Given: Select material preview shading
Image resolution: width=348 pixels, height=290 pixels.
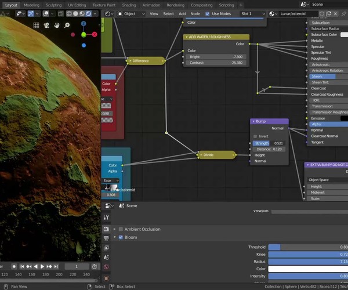Looking at the screenshot, I should (x=82, y=14).
